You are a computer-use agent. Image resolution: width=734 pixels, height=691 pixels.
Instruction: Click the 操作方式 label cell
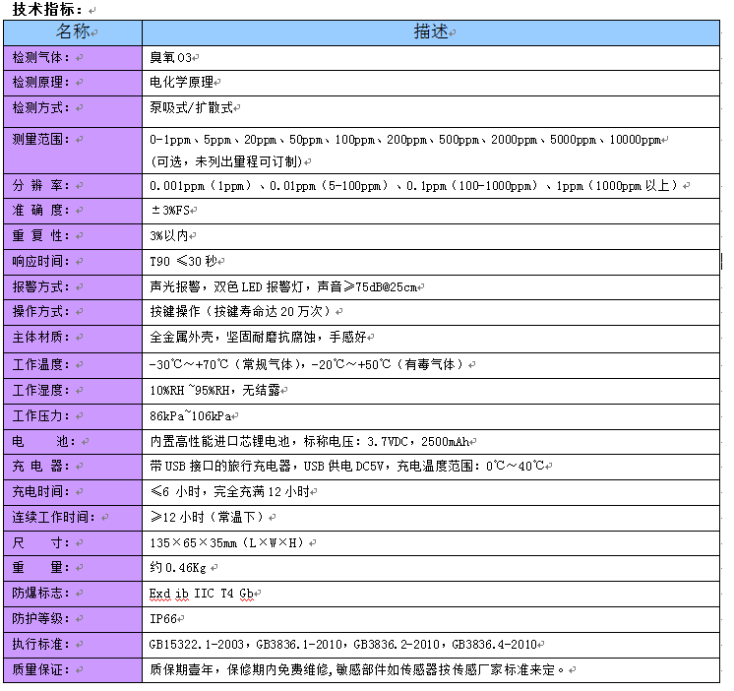pyautogui.click(x=73, y=312)
